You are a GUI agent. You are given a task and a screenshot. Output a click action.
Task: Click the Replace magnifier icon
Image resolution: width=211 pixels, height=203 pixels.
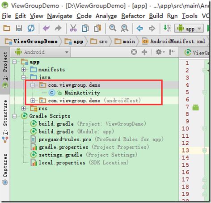click(125, 28)
